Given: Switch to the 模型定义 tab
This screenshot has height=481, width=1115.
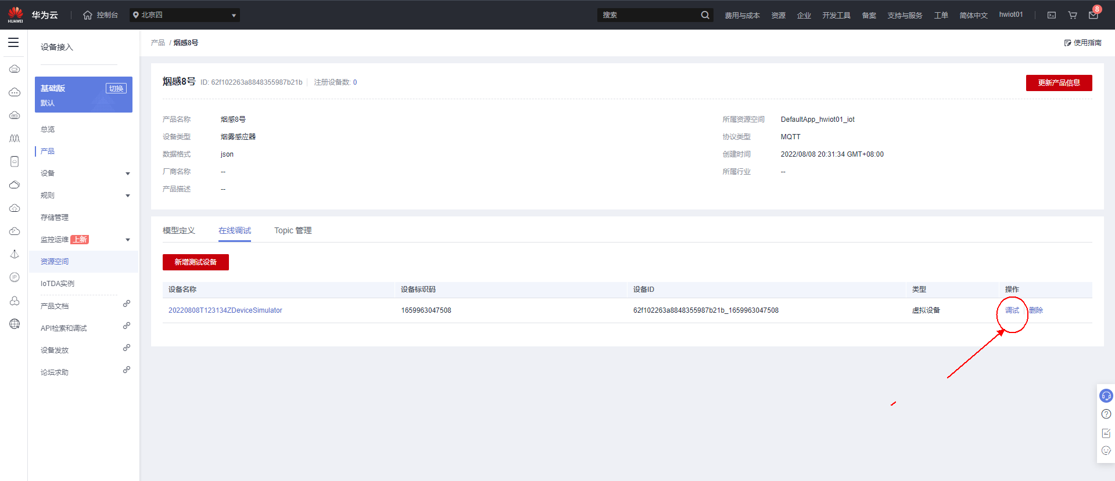Looking at the screenshot, I should point(179,231).
